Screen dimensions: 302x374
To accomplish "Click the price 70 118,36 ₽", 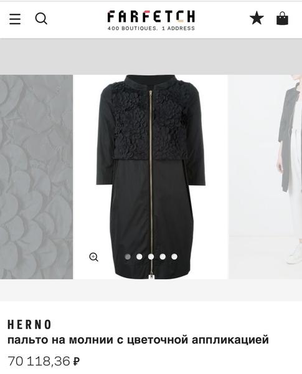I will (x=44, y=361).
